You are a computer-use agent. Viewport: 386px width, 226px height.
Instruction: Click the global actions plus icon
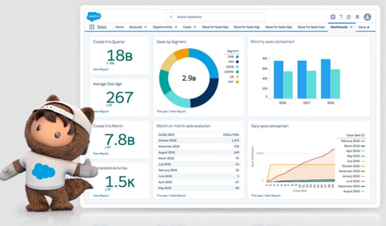333,17
